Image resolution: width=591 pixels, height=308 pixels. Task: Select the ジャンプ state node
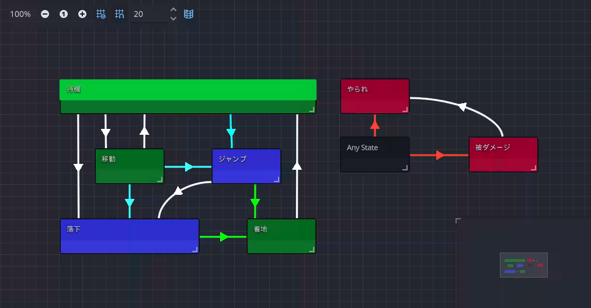pyautogui.click(x=246, y=166)
